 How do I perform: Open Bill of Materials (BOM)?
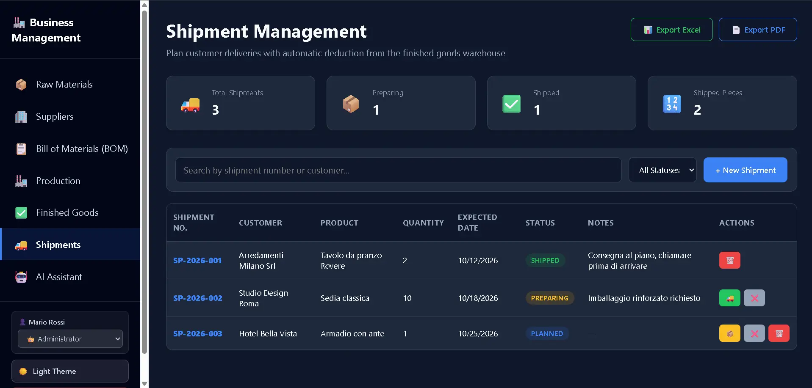[x=70, y=149]
